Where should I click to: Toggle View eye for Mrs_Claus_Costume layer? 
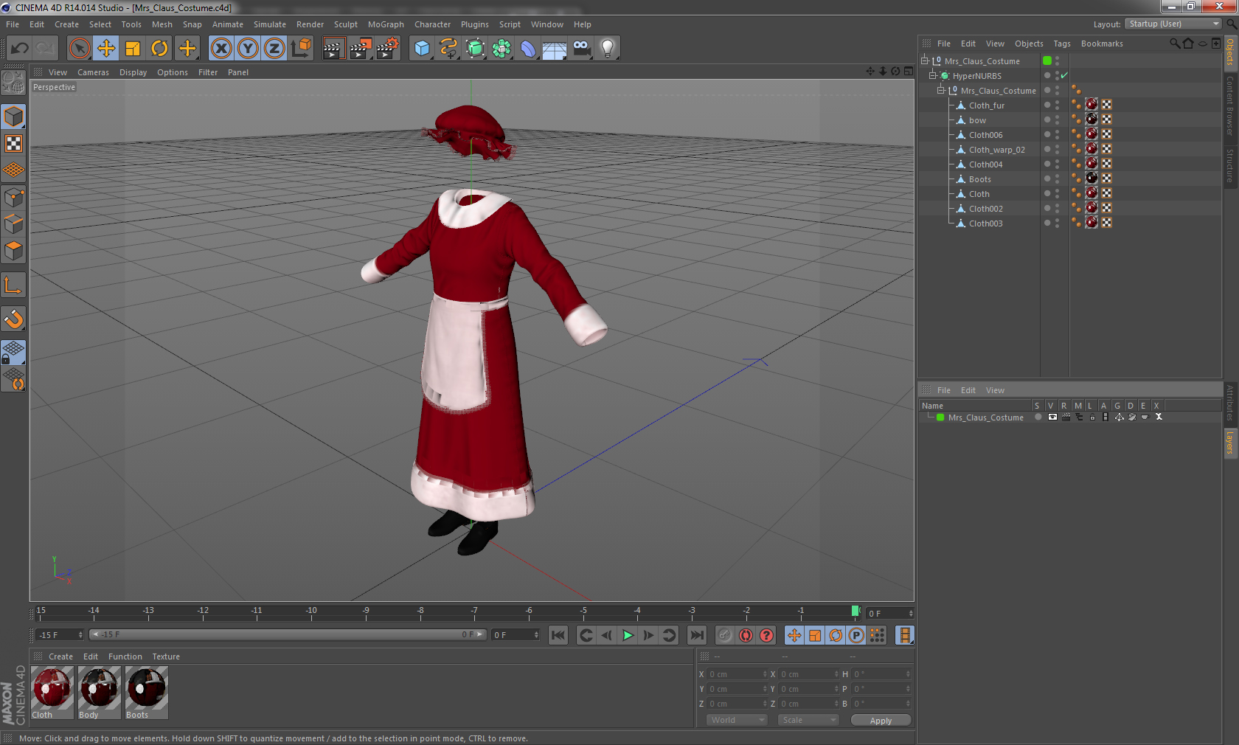(x=1052, y=417)
